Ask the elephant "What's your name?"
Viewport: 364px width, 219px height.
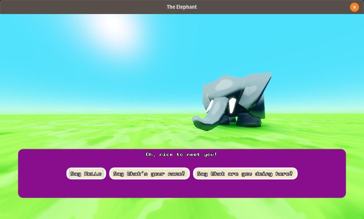149,173
